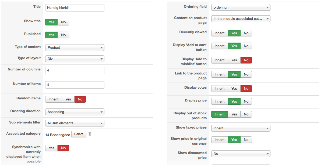The width and height of the screenshot is (324, 165).
Task: Set Display price to Inherit
Action: tap(220, 101)
